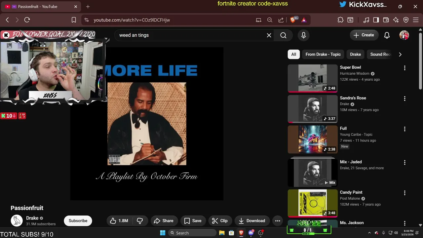
Task: Open the account avatar menu
Action: click(x=404, y=35)
